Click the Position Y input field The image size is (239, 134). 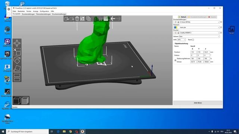(x=200, y=52)
